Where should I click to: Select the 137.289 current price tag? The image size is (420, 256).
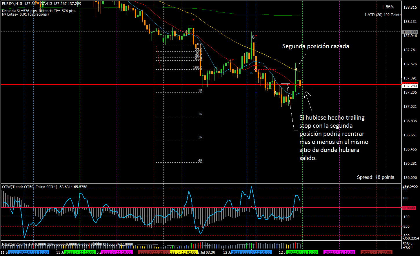(410, 86)
